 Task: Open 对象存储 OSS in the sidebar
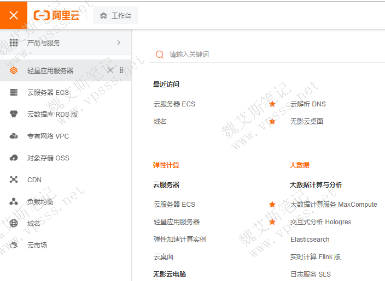[x=48, y=158]
